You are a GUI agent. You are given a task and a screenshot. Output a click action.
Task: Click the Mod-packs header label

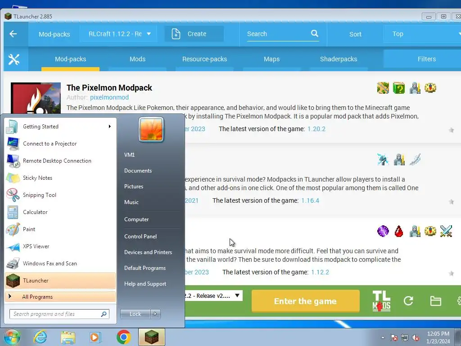pos(54,34)
